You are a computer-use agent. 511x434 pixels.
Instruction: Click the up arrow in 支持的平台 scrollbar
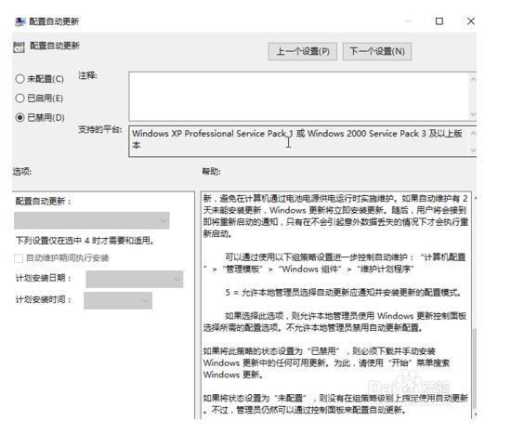[x=473, y=133]
